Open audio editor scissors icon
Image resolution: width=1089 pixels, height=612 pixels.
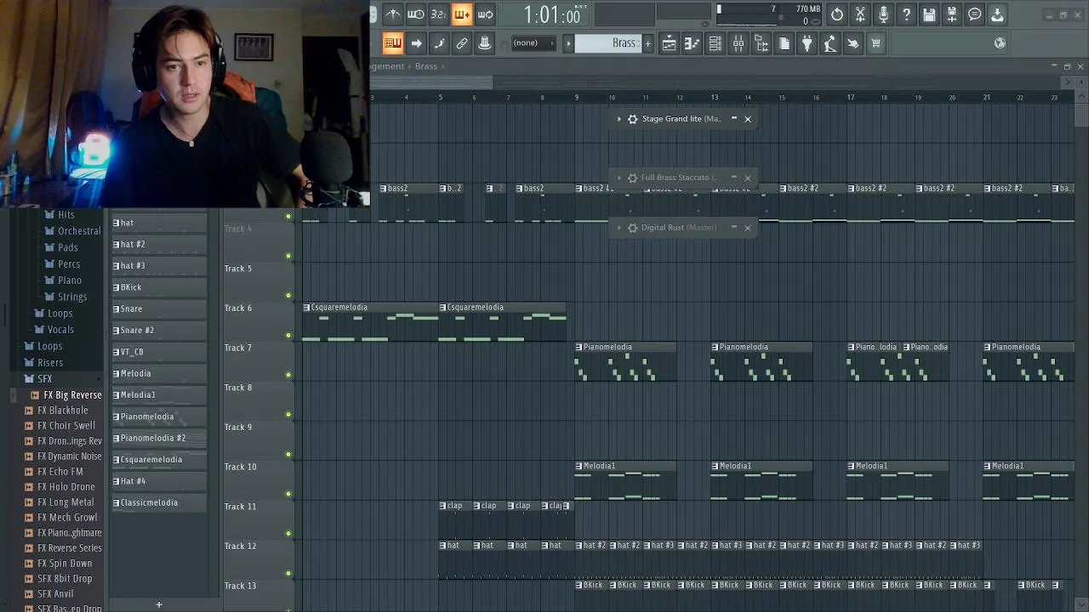click(860, 14)
